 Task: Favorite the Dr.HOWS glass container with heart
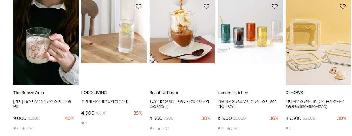point(343,6)
